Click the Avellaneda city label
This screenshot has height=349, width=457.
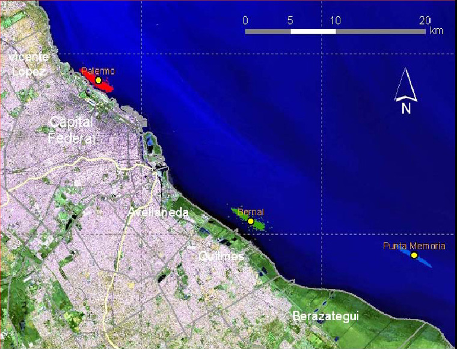[158, 213]
